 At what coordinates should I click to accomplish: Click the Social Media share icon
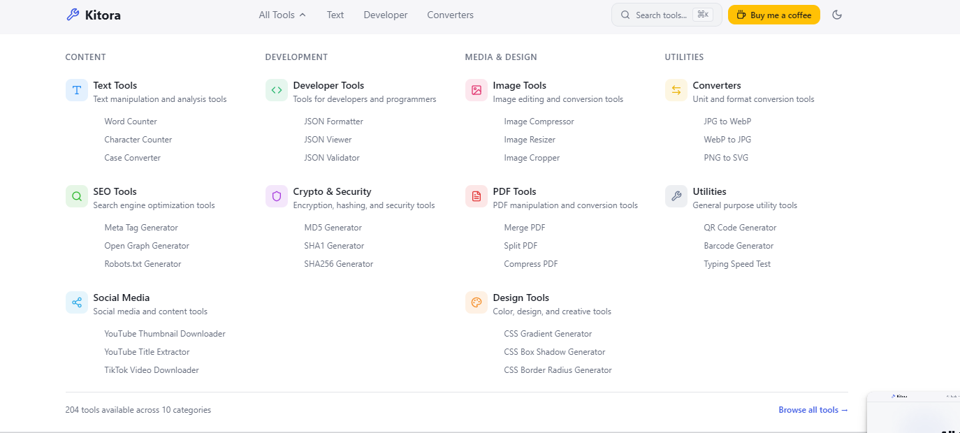(x=77, y=302)
